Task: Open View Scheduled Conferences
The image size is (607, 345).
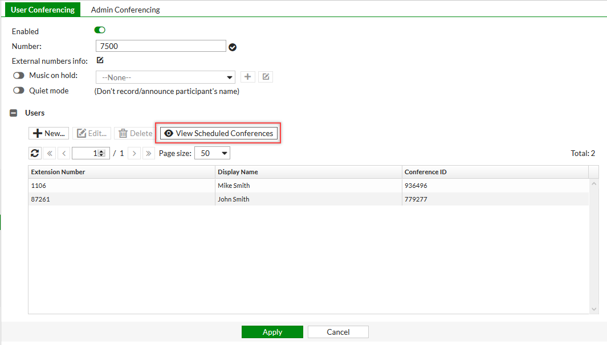Action: click(x=219, y=133)
